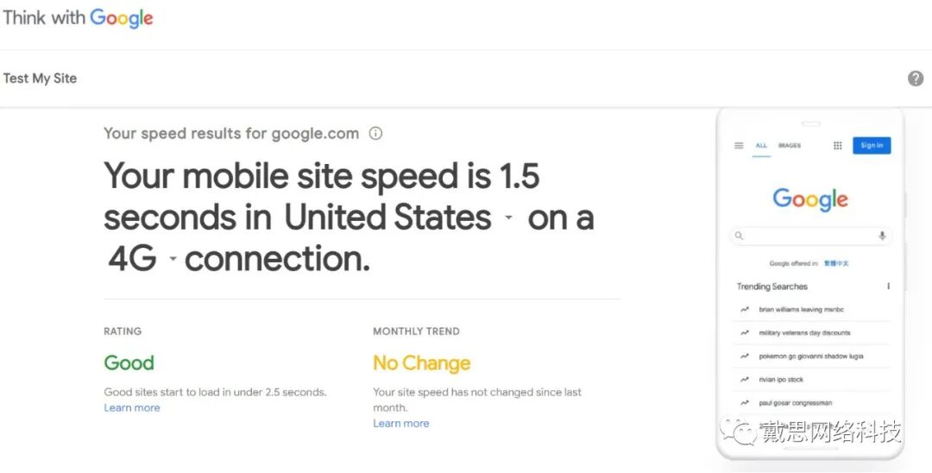Viewport: 932px width, 473px height.
Task: Click info icon next to google.com
Action: [x=375, y=134]
